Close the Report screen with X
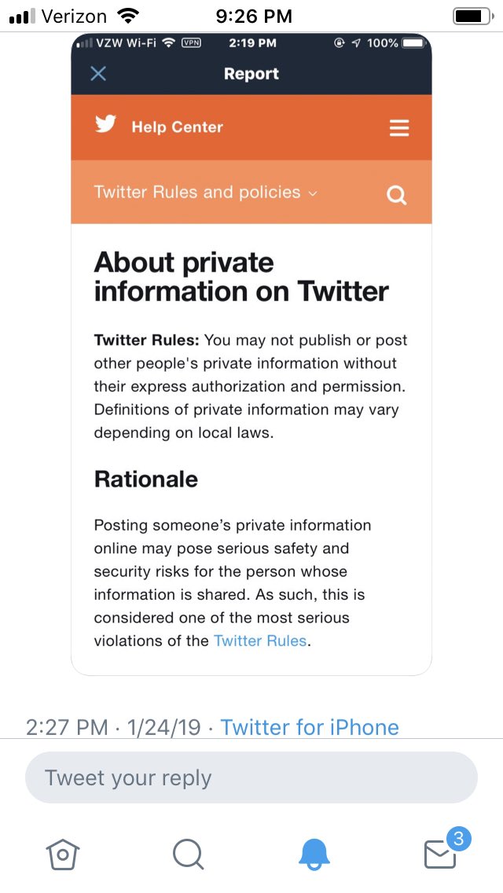 tap(98, 74)
